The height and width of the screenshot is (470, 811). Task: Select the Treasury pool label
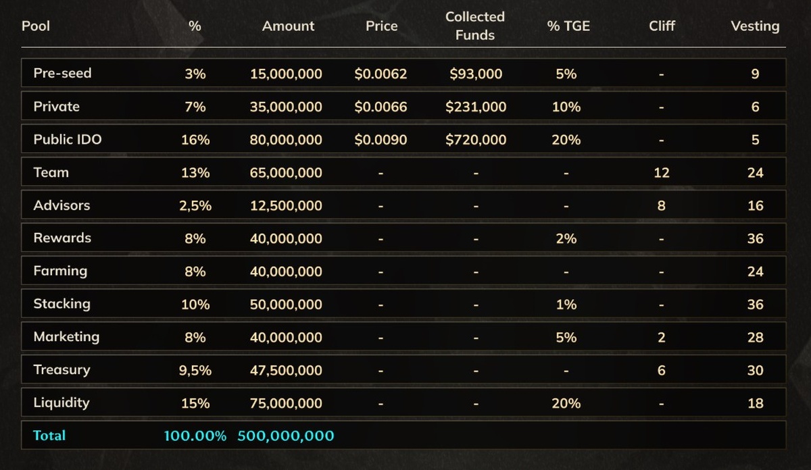(x=62, y=369)
